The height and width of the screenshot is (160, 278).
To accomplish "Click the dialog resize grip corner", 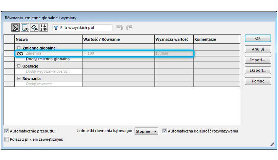I will (272, 144).
